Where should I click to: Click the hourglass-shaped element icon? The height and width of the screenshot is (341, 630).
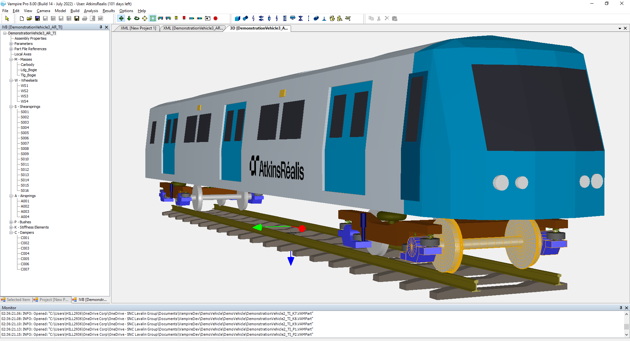click(x=301, y=18)
